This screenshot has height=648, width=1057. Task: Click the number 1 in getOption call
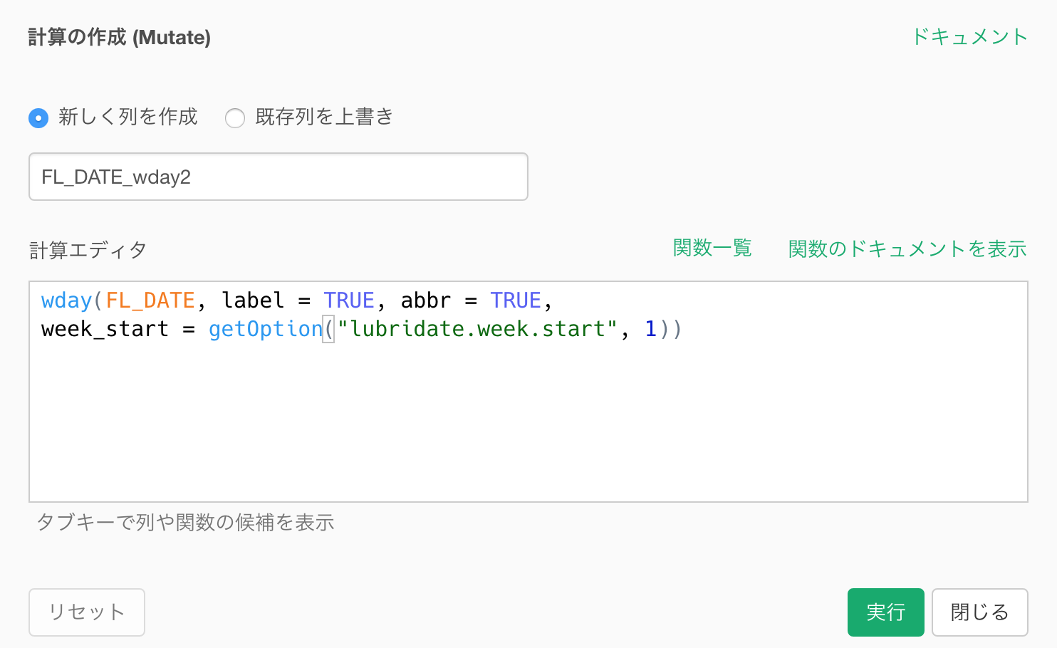click(x=650, y=329)
